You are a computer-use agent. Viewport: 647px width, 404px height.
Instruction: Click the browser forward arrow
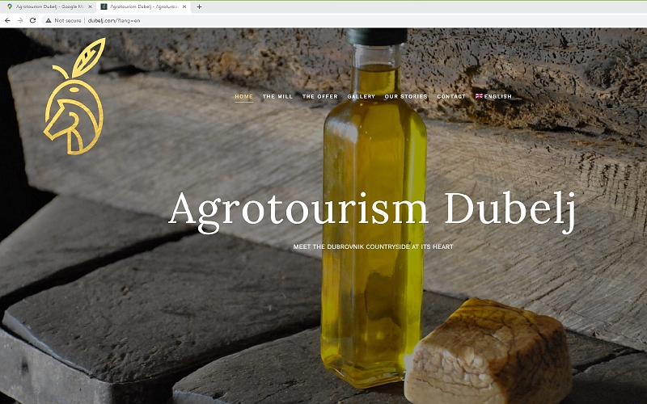19,20
